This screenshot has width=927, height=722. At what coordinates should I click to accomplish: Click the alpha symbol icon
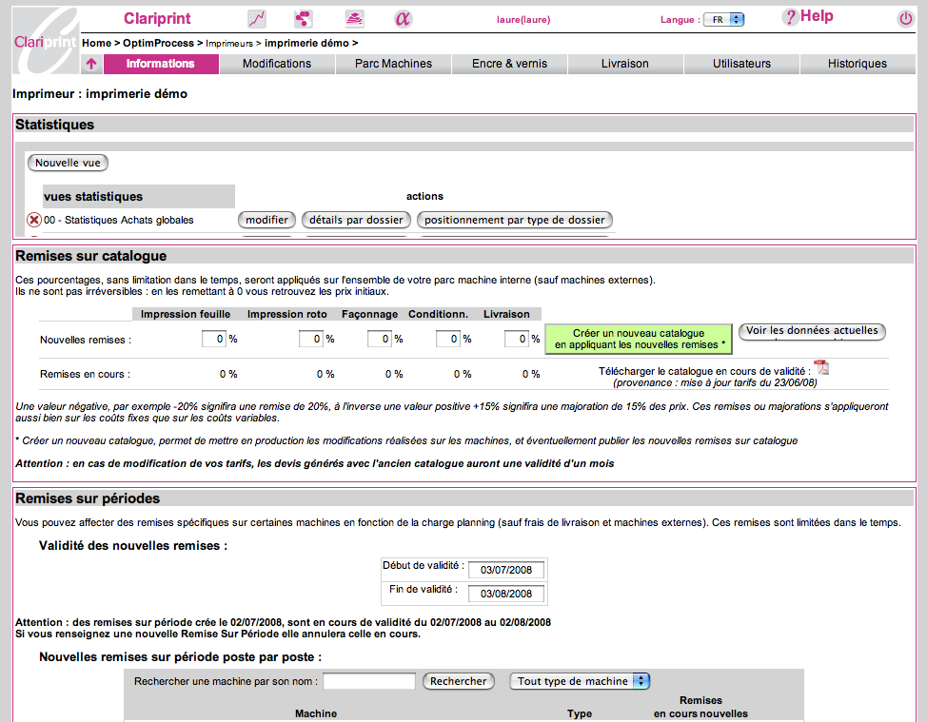click(x=403, y=19)
